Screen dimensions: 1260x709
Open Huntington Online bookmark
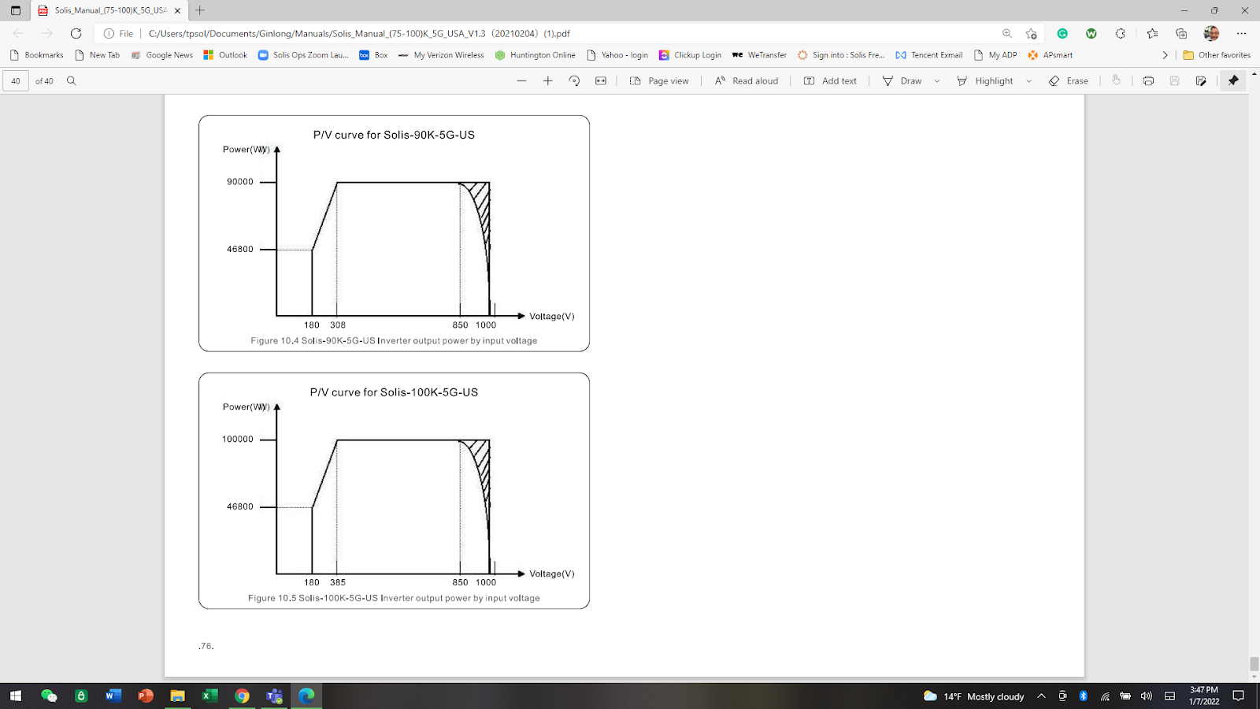[x=535, y=55]
